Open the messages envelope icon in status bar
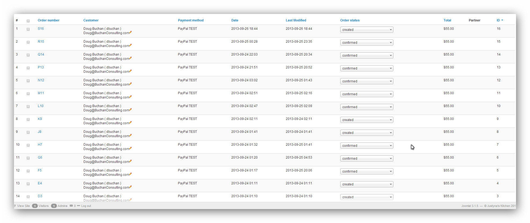This screenshot has height=223, width=530. 71,206
